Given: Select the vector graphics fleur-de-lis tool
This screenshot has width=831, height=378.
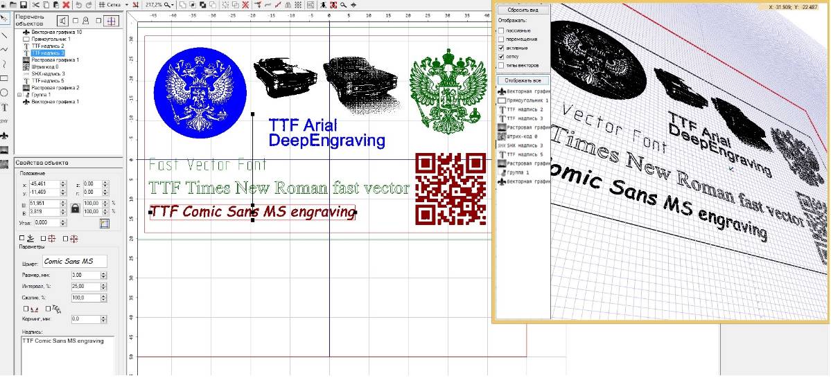Looking at the screenshot, I should [x=4, y=136].
